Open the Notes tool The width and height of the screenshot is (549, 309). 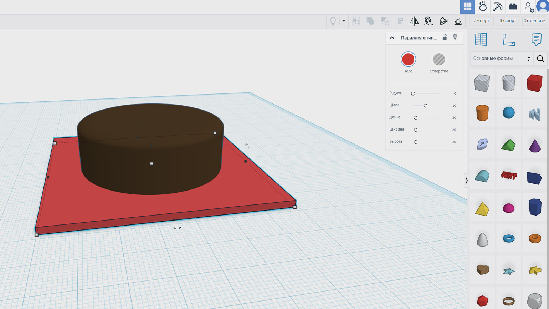[536, 39]
